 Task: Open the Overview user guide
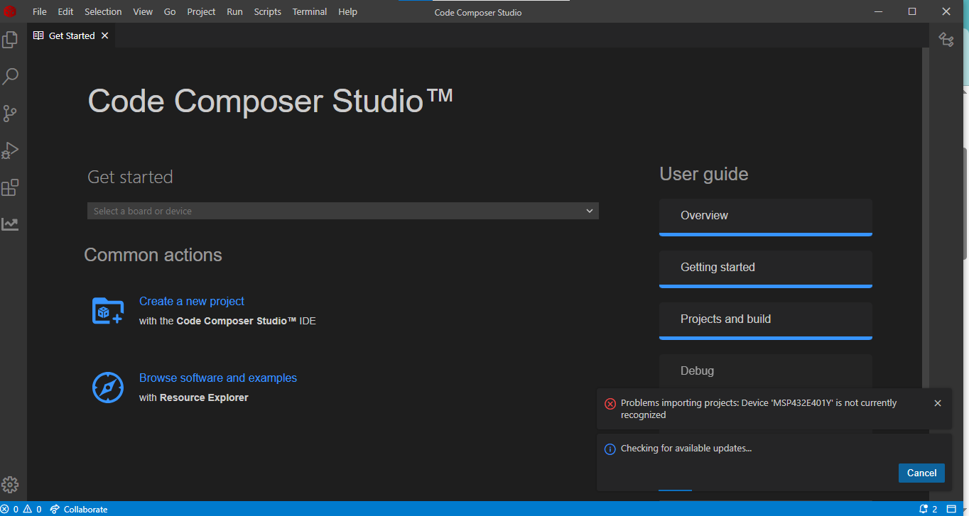tap(766, 216)
